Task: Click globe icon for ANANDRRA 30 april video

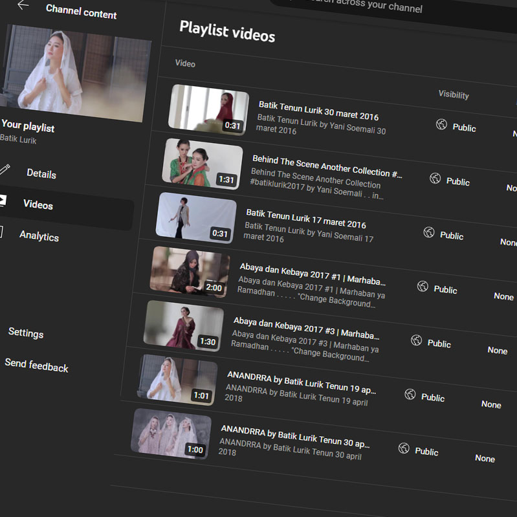Action: (x=404, y=448)
